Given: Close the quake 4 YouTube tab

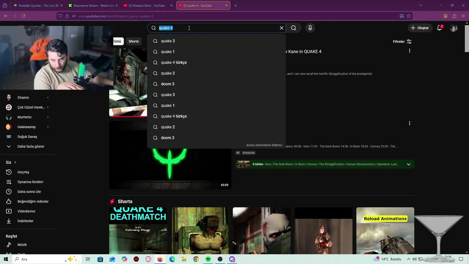Looking at the screenshot, I should point(227,5).
